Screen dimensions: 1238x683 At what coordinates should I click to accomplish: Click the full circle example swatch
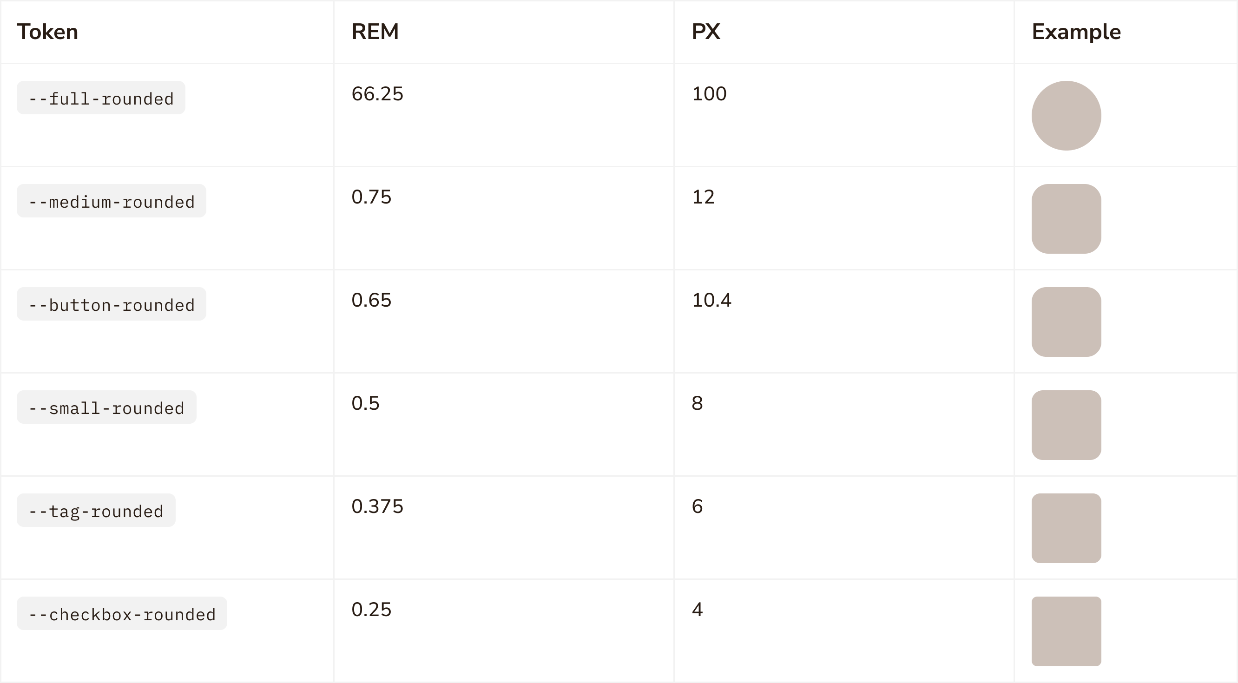(x=1066, y=116)
